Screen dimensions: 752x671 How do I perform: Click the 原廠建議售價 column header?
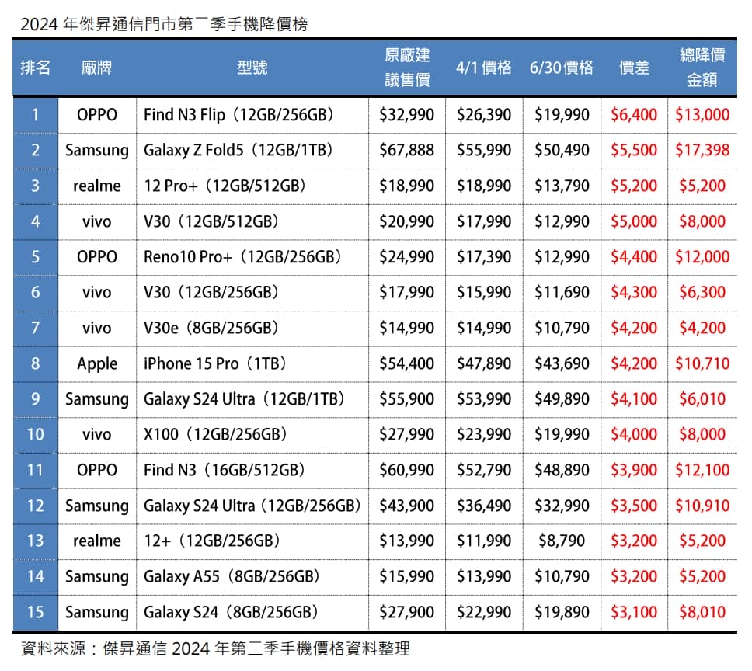(x=407, y=68)
